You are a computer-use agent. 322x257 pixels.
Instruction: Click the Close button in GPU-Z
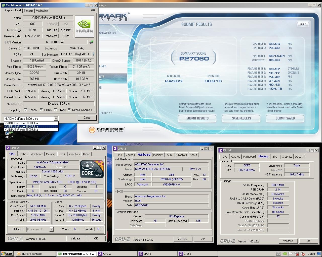point(87,118)
